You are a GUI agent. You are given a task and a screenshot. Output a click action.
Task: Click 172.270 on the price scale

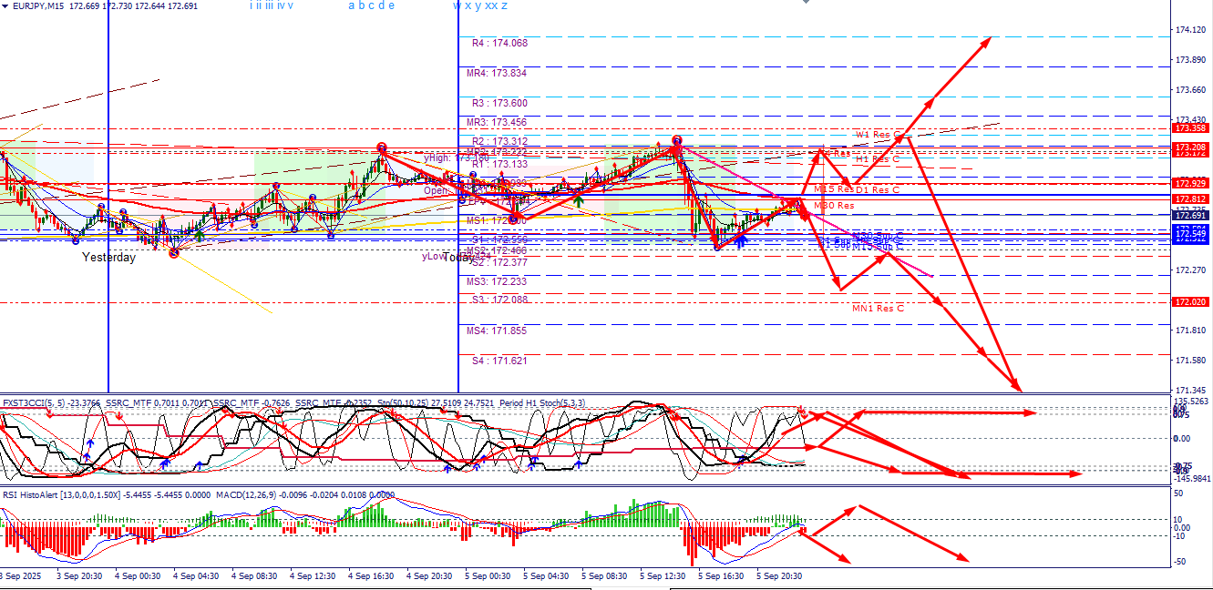[1191, 270]
